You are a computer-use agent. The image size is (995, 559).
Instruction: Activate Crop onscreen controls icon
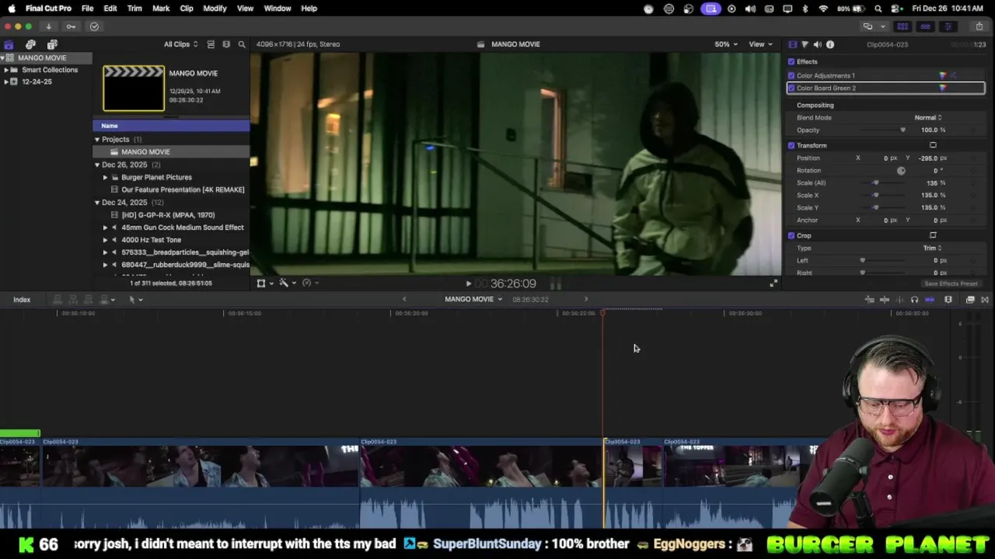coord(933,235)
